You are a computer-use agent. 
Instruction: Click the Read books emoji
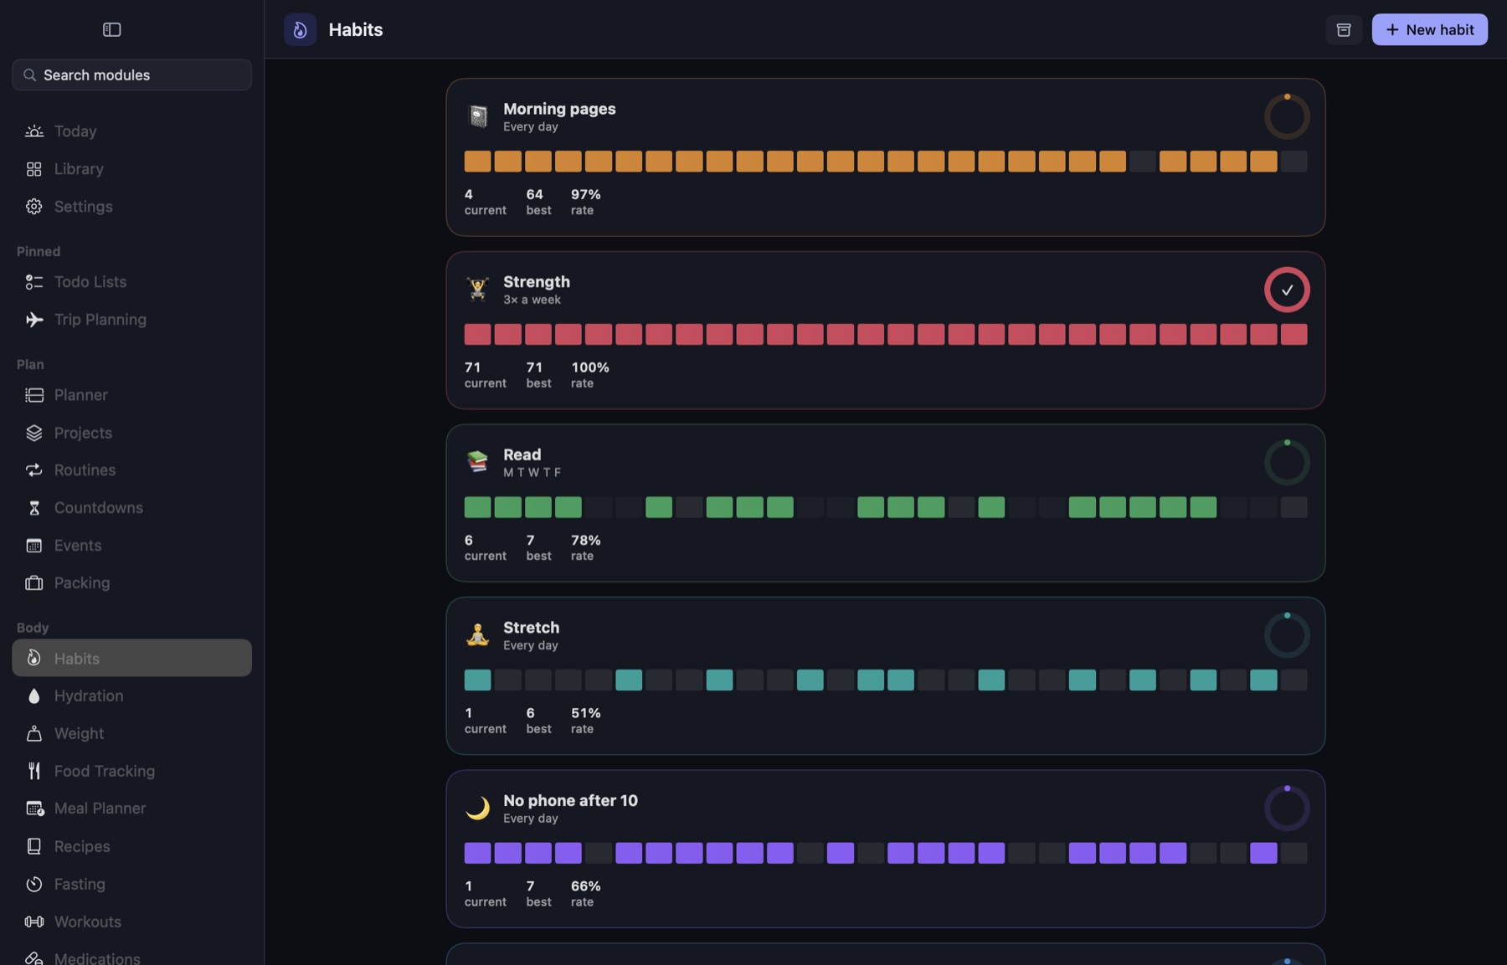click(x=477, y=462)
